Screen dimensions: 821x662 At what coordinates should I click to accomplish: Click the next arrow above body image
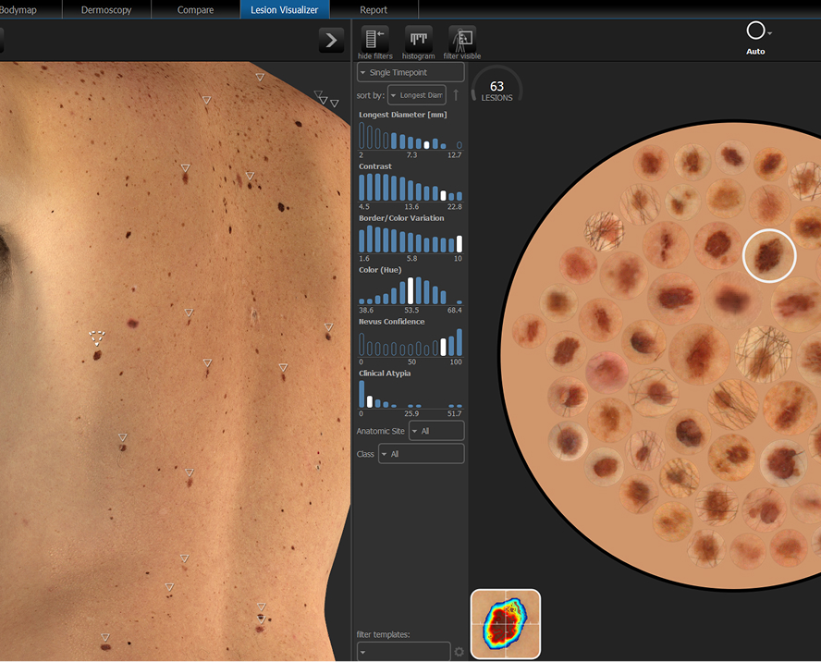click(x=331, y=40)
